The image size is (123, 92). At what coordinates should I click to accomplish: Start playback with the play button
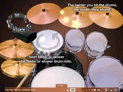(83, 90)
